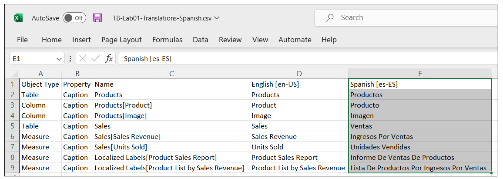Click the formula bar text field
The height and width of the screenshot is (179, 503).
coord(305,59)
